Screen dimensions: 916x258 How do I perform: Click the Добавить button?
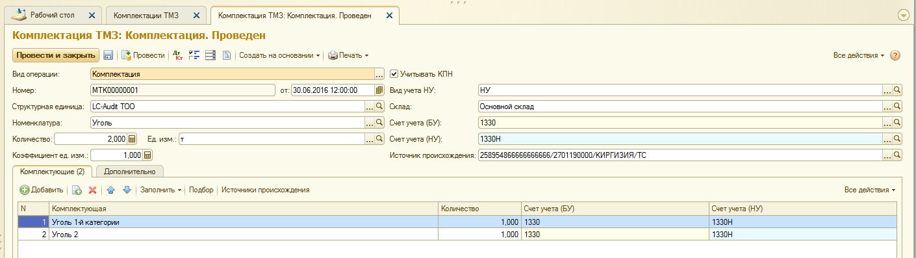tap(42, 190)
